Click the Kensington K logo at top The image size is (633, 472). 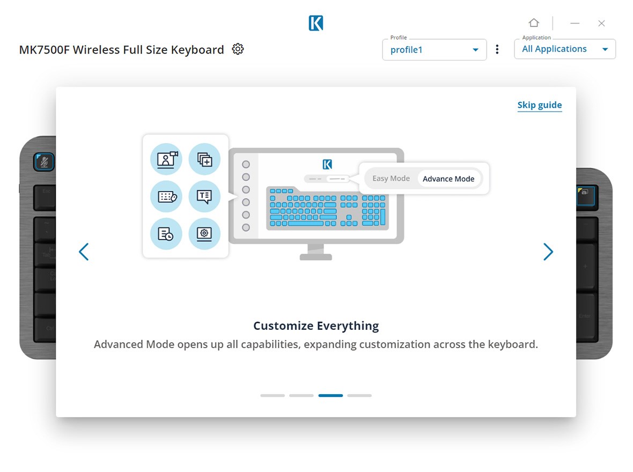tap(315, 23)
